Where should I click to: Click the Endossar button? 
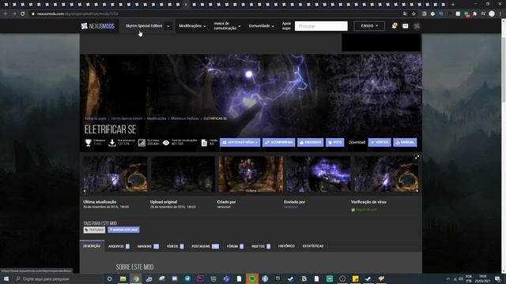point(310,142)
